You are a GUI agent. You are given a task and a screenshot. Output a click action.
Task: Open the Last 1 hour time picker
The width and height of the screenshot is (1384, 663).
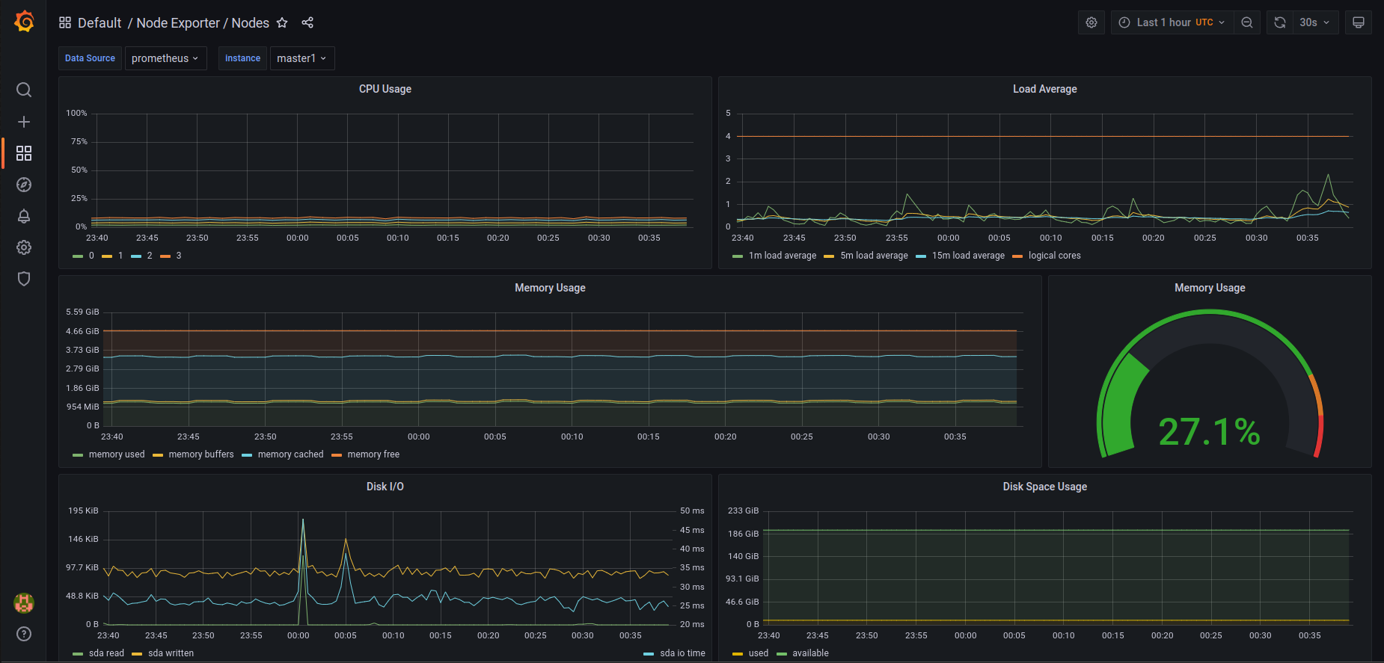point(1172,22)
